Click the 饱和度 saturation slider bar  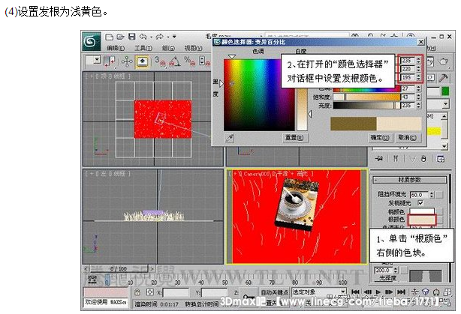pos(366,97)
